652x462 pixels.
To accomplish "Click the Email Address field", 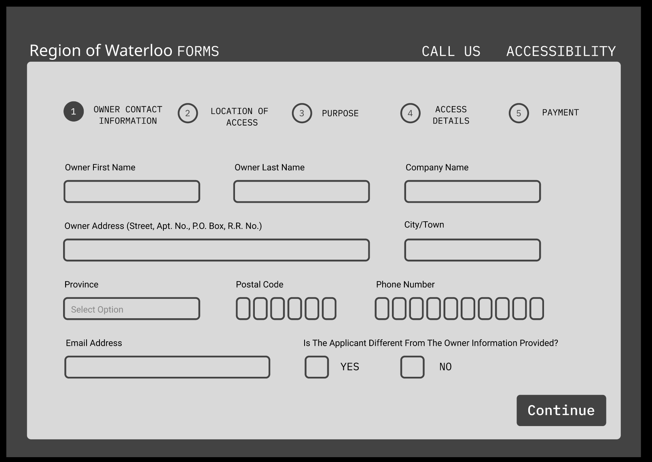I will coord(167,367).
